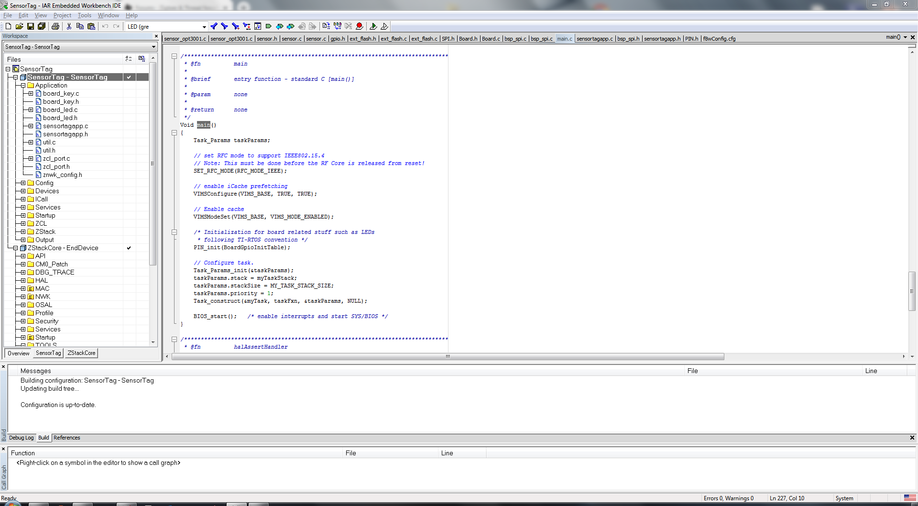Image resolution: width=918 pixels, height=506 pixels.
Task: Close the Workspace panel
Action: point(156,36)
